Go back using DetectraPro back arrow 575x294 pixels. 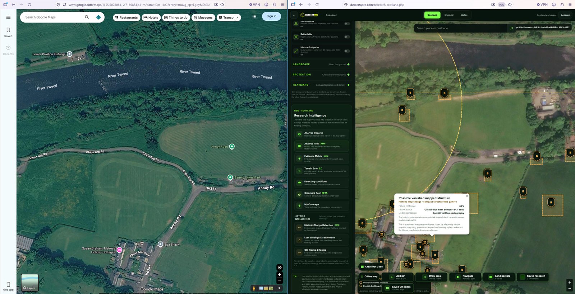coord(294,15)
